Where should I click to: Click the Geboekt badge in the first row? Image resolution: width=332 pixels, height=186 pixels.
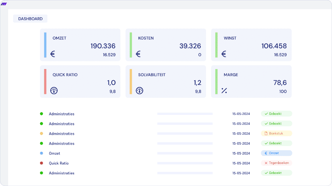pos(276,114)
